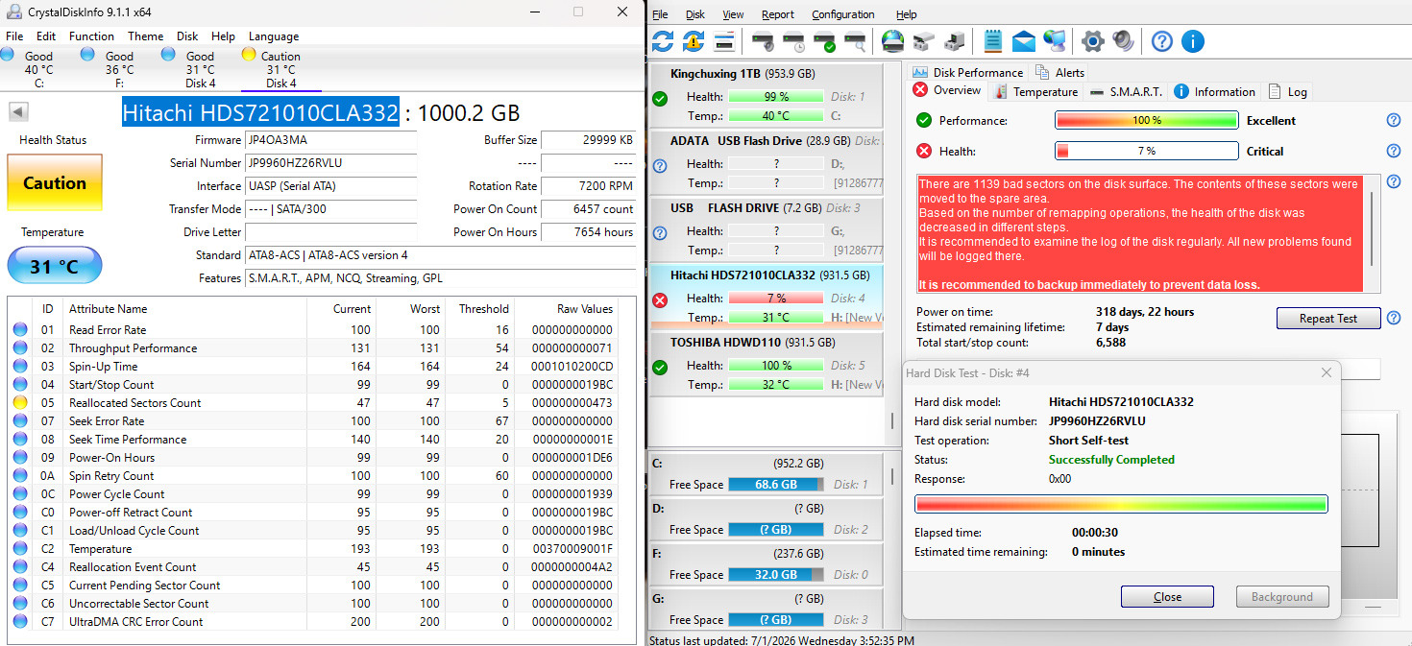Click the globe with monitor icon

coord(1055,41)
